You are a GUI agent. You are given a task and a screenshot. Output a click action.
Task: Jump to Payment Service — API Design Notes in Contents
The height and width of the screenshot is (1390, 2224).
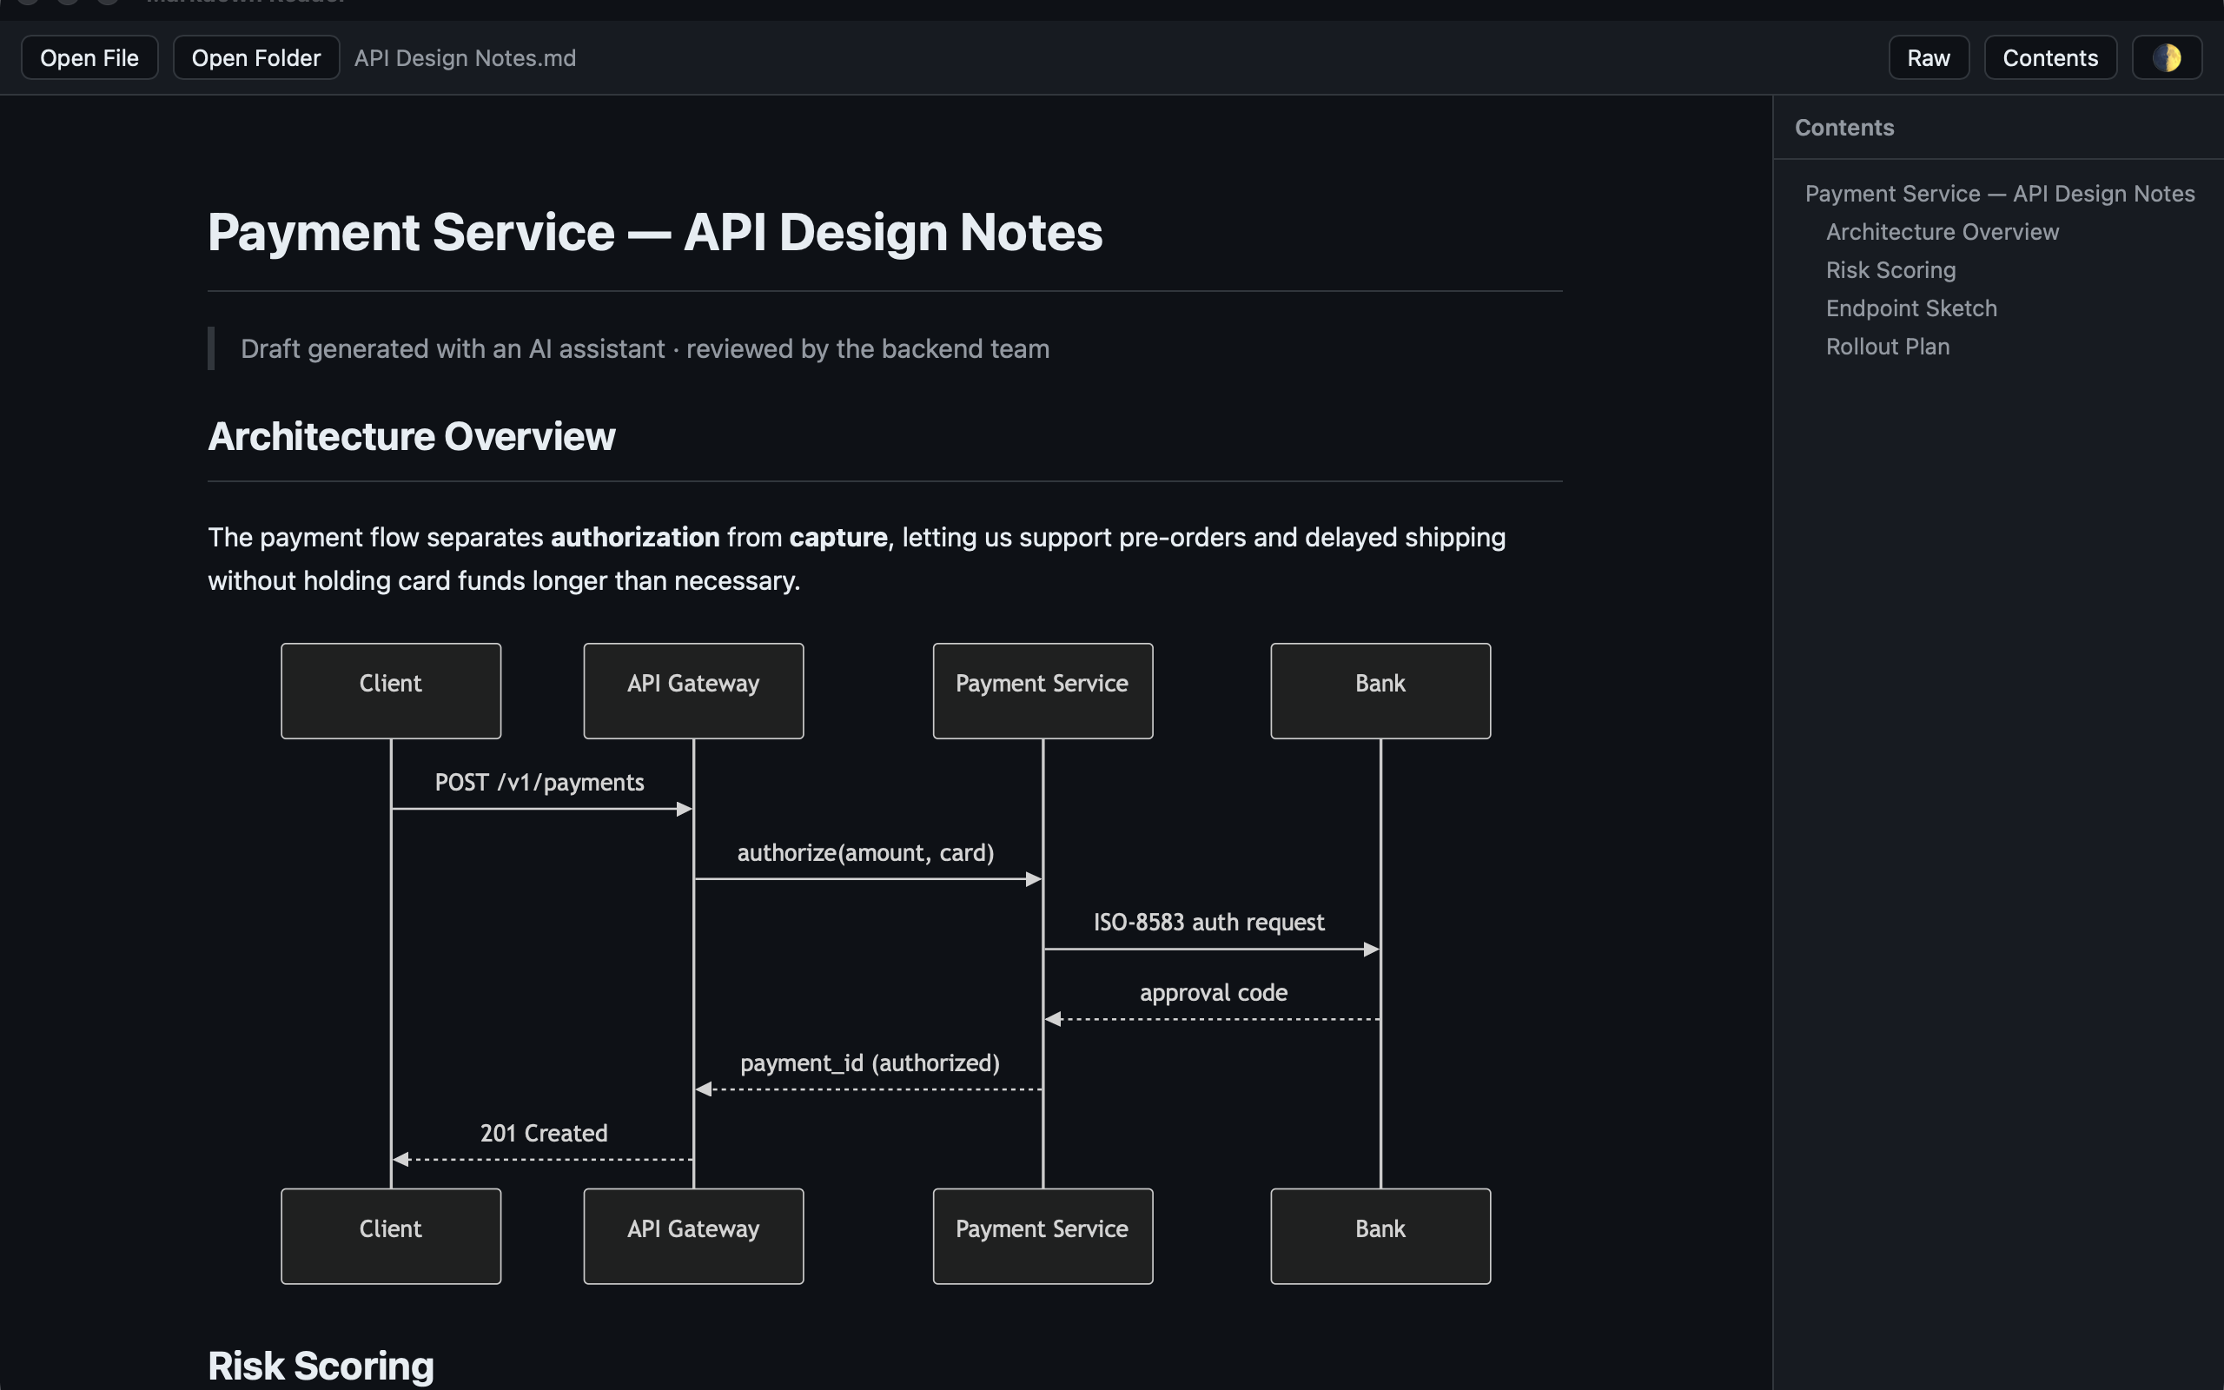click(2000, 194)
